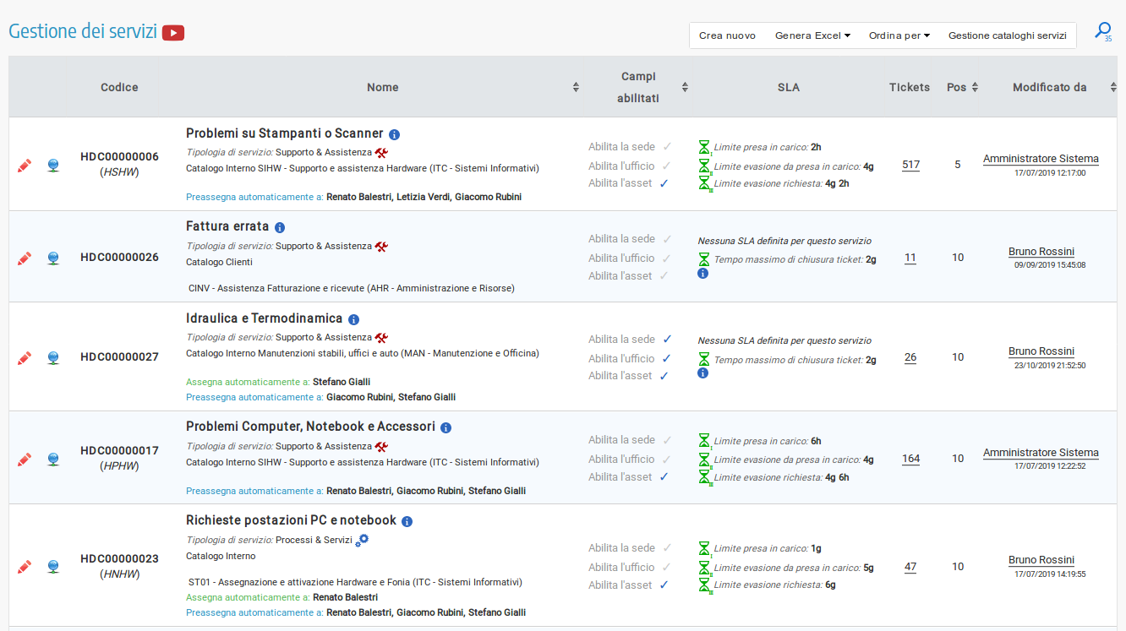This screenshot has width=1126, height=631.
Task: Open the Genera Excel dropdown
Action: (812, 35)
